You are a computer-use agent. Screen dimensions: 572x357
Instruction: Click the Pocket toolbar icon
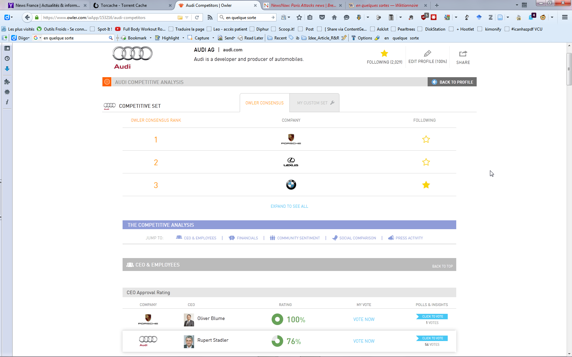click(322, 17)
